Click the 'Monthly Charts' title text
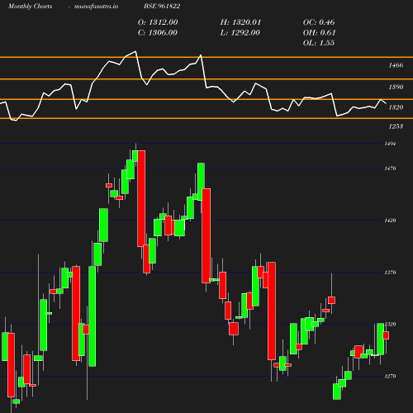The width and height of the screenshot is (413, 413). (x=30, y=6)
